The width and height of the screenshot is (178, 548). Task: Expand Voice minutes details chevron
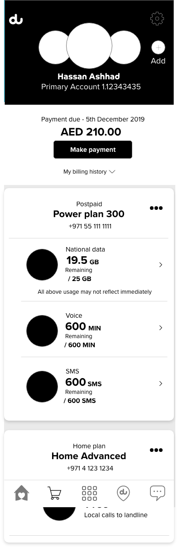(161, 328)
